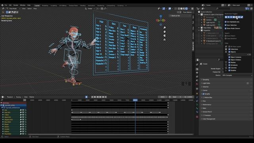Click the wrench icon on the Hat channel
The image size is (254, 143).
21,110
